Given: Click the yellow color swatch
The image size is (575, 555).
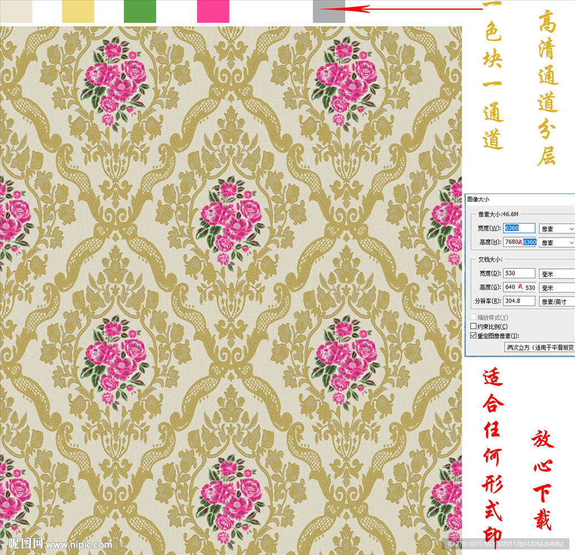Looking at the screenshot, I should point(78,11).
